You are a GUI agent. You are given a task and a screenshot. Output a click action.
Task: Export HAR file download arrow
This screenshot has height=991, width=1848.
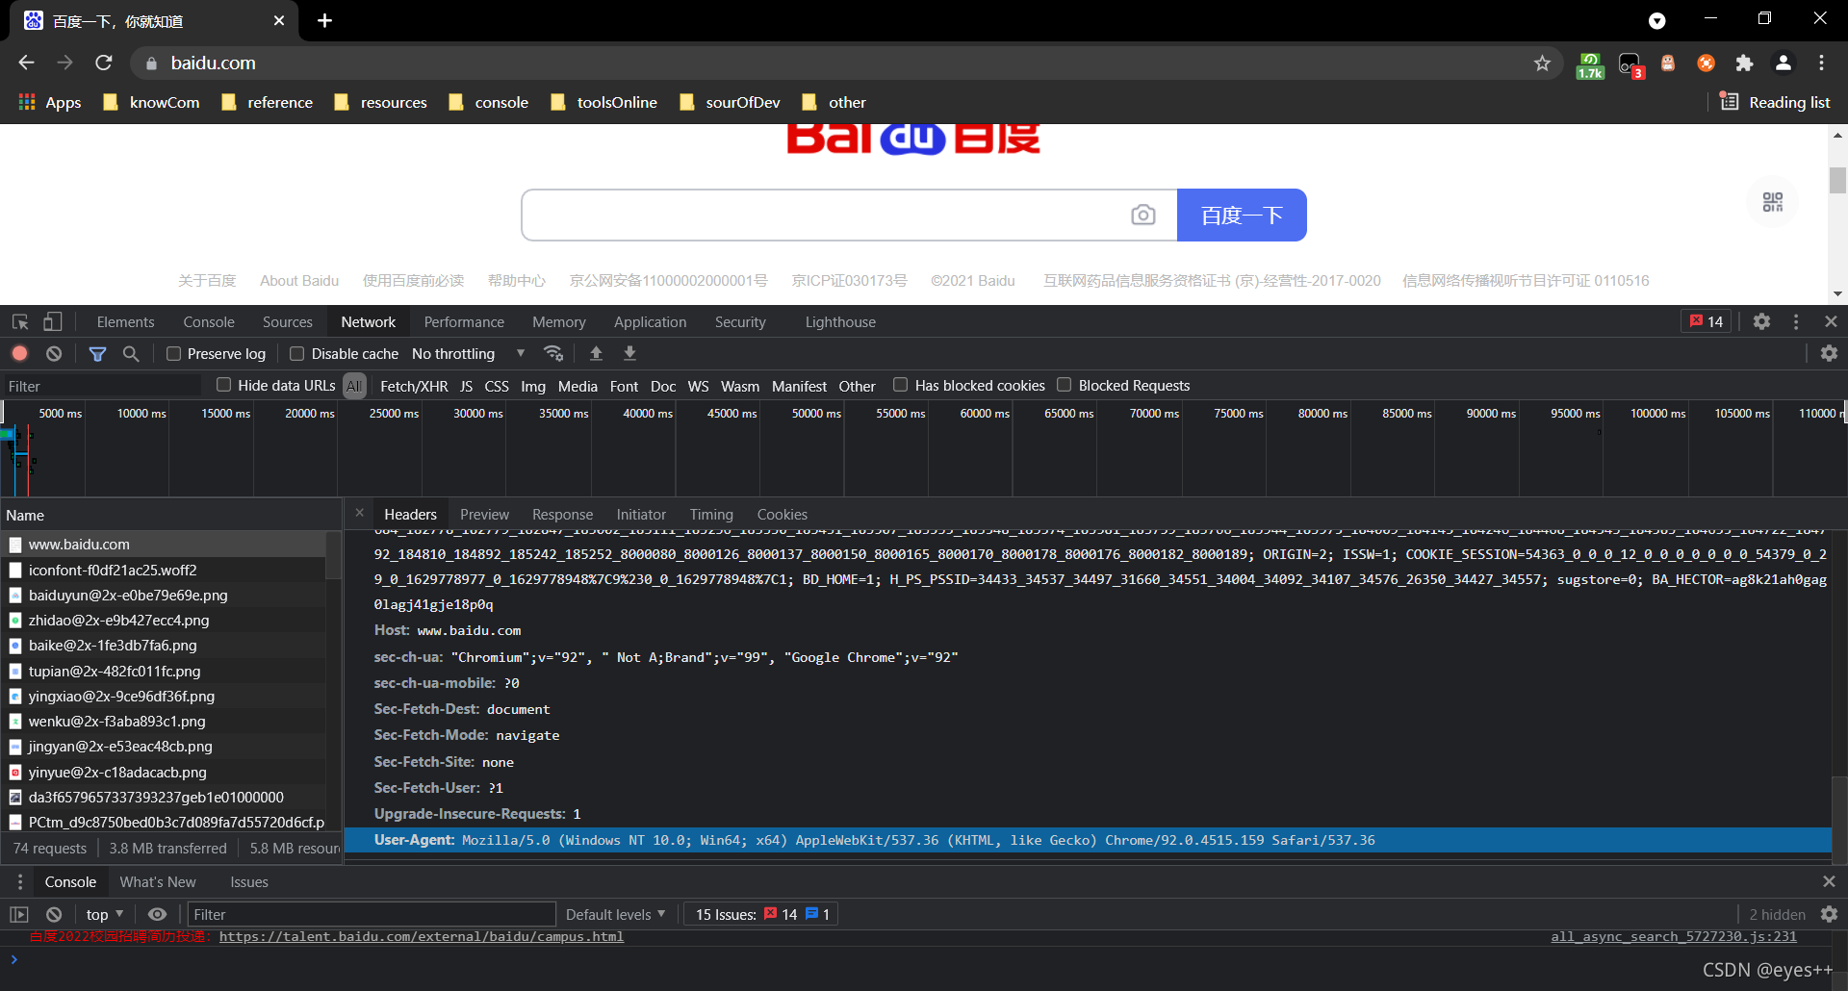(629, 354)
